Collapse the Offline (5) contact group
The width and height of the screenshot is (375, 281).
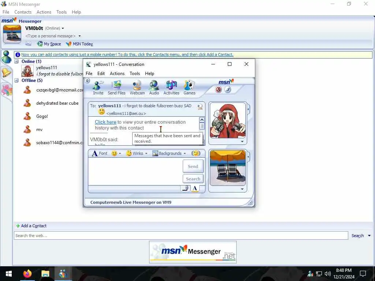point(16,80)
